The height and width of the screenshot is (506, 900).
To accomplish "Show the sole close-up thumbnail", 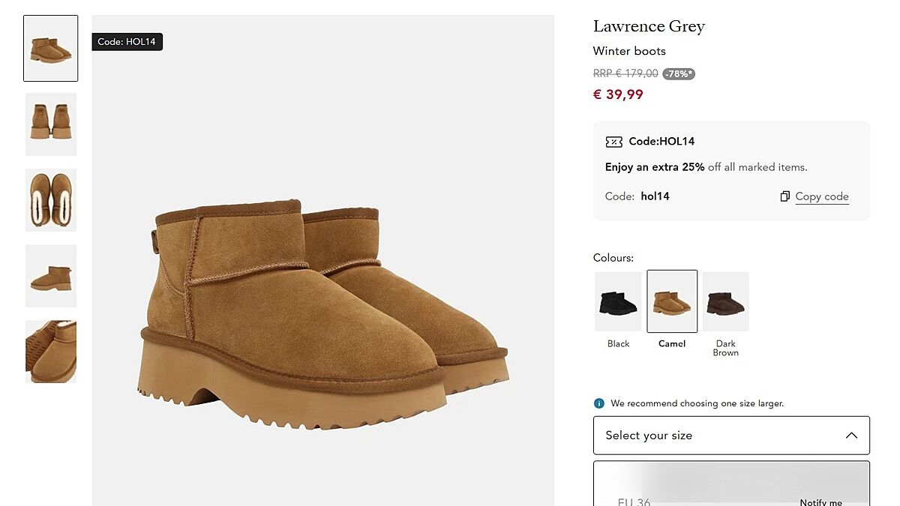I will coord(51,352).
